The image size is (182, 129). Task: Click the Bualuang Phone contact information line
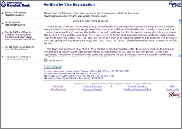click(86, 71)
